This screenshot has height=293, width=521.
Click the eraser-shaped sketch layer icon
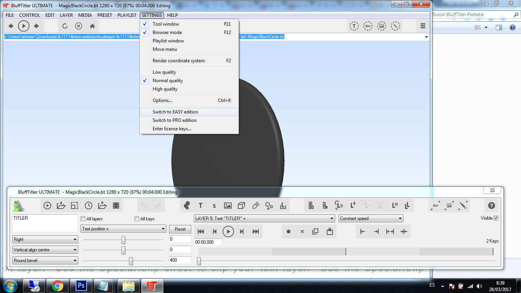coord(256,206)
